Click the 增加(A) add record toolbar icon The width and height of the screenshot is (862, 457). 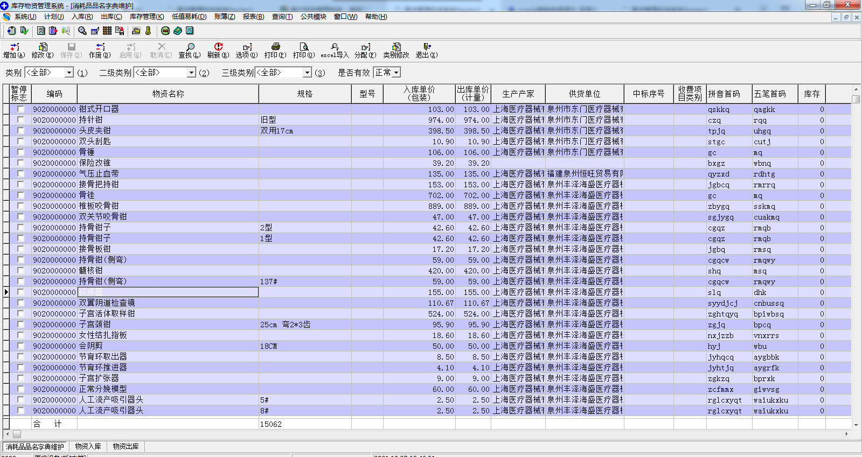pyautogui.click(x=14, y=51)
